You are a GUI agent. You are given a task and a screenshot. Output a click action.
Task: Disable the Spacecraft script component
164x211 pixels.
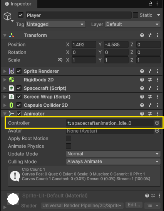tap(19, 88)
